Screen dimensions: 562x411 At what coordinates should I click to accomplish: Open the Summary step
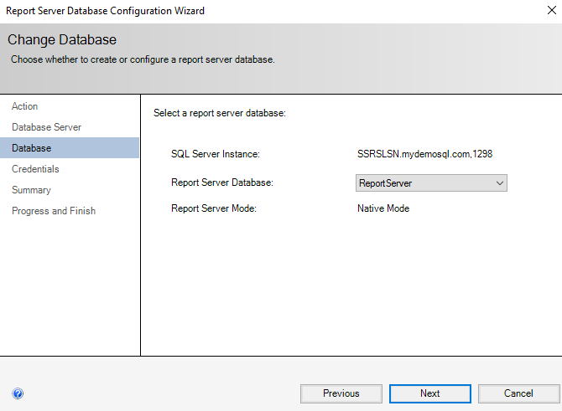[x=31, y=190]
